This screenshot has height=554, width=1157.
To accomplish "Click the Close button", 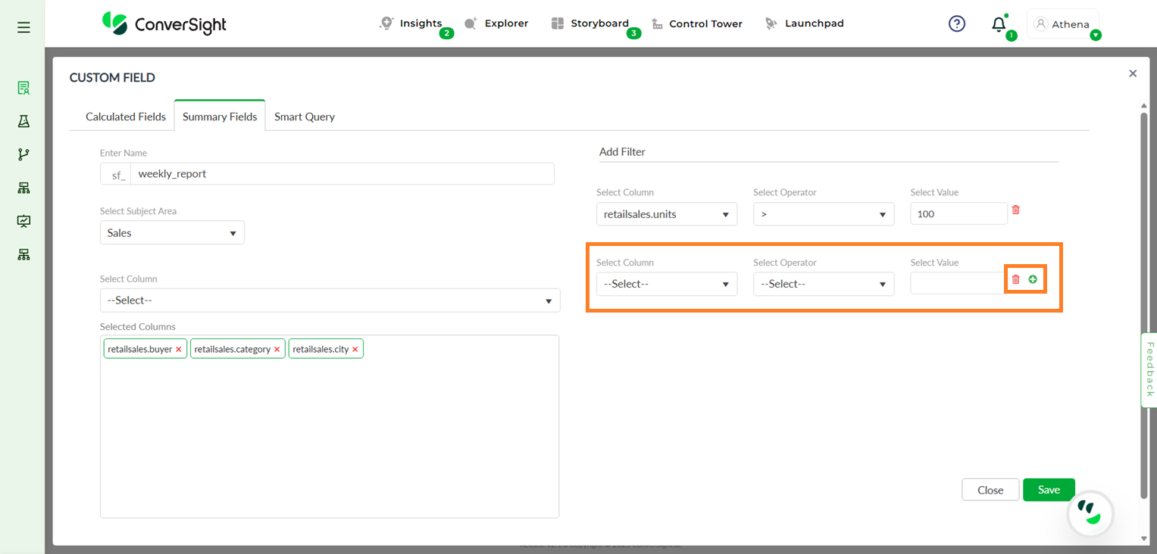I will coord(990,490).
